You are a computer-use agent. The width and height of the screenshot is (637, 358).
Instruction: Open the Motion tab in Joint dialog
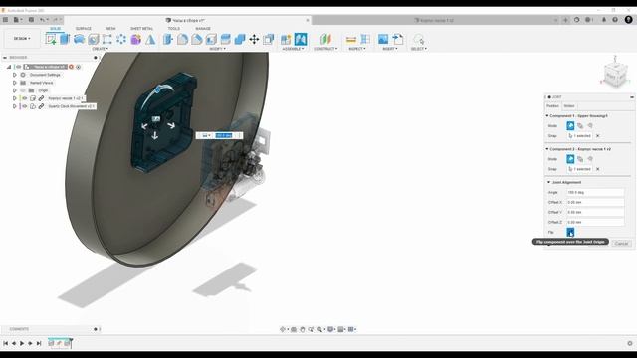coord(569,106)
